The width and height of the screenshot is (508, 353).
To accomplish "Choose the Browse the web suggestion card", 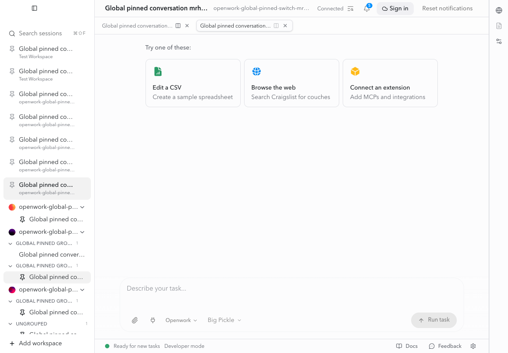I will point(291,83).
